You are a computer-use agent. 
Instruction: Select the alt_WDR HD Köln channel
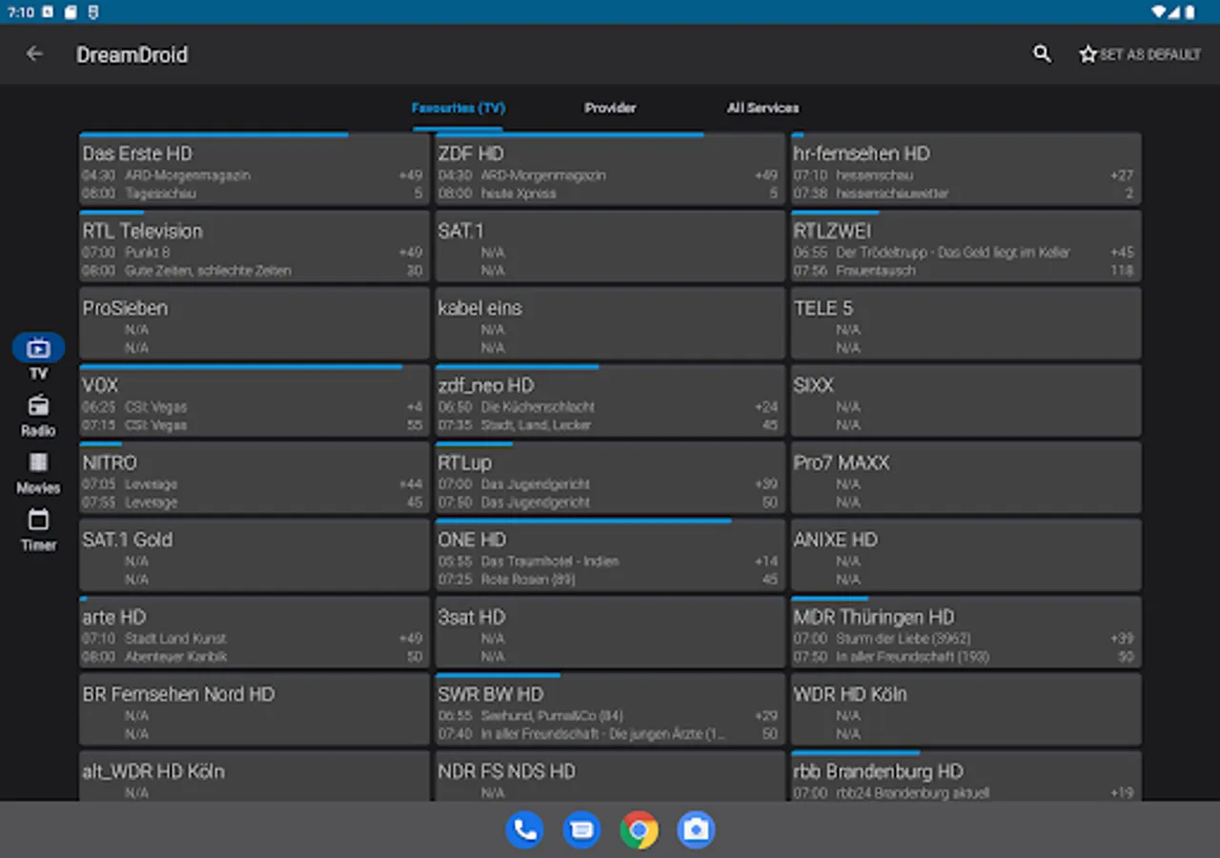(x=254, y=776)
